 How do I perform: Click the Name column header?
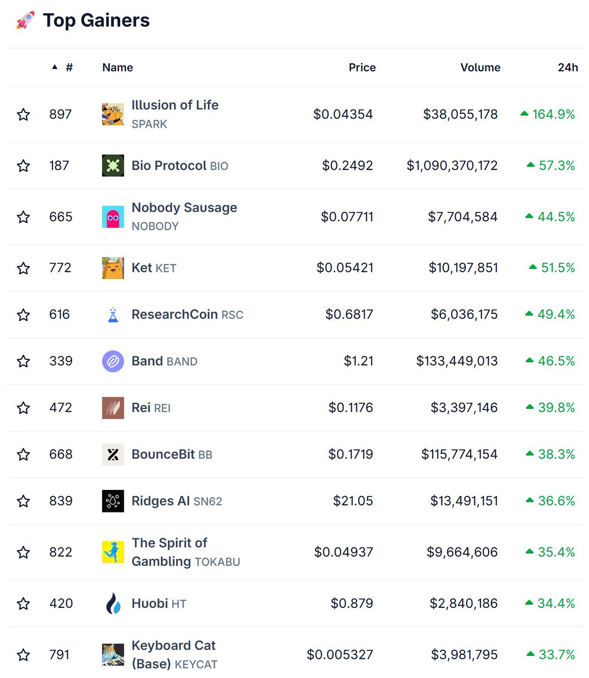117,67
